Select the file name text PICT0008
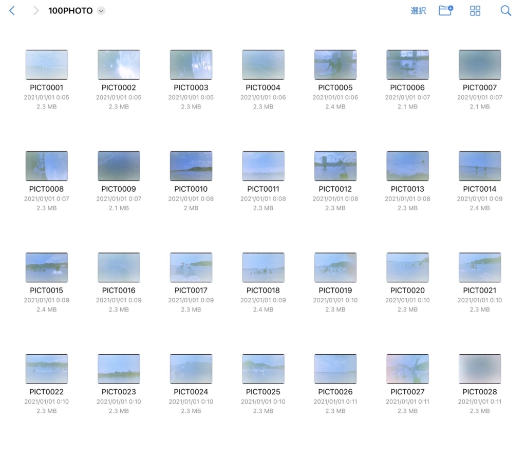This screenshot has width=526, height=454. 47,189
